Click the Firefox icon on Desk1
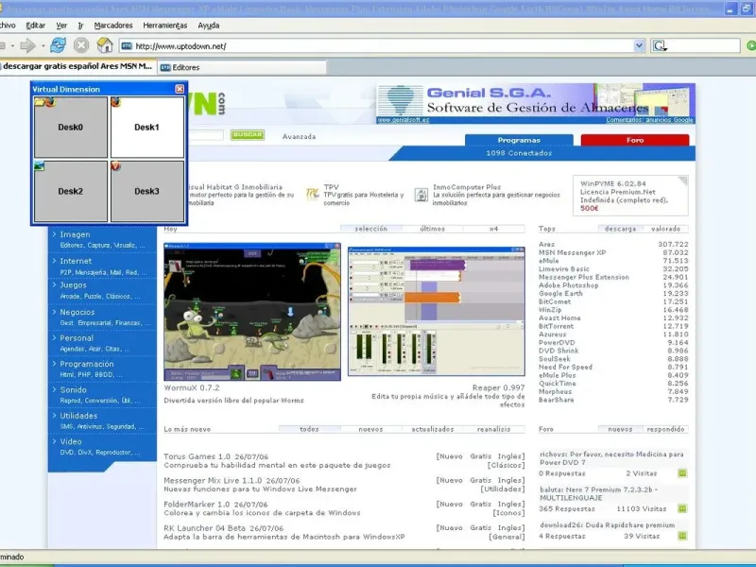The image size is (756, 567). pyautogui.click(x=115, y=102)
